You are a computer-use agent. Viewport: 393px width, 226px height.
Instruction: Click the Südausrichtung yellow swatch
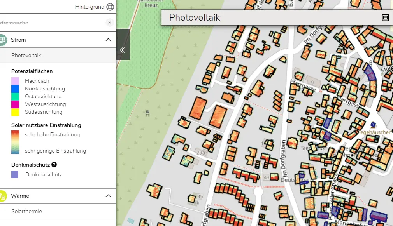[15, 112]
